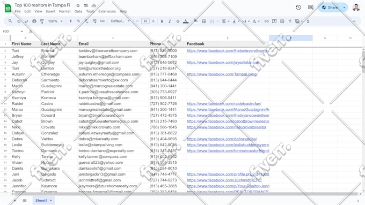Increase font size plus button
365x205 pixels.
tap(153, 21)
